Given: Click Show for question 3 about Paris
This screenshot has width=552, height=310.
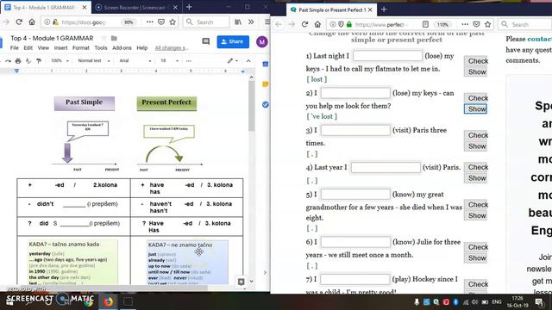Looking at the screenshot, I should click(475, 146).
